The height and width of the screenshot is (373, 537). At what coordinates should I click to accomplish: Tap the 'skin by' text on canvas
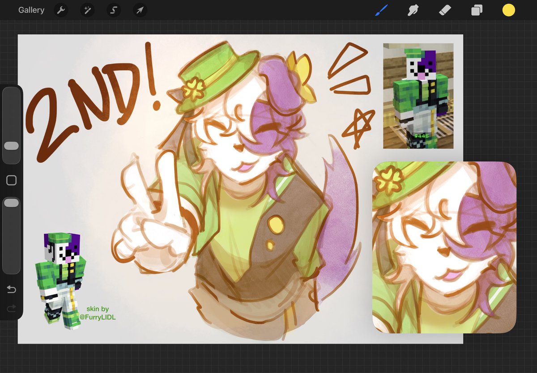pos(98,309)
